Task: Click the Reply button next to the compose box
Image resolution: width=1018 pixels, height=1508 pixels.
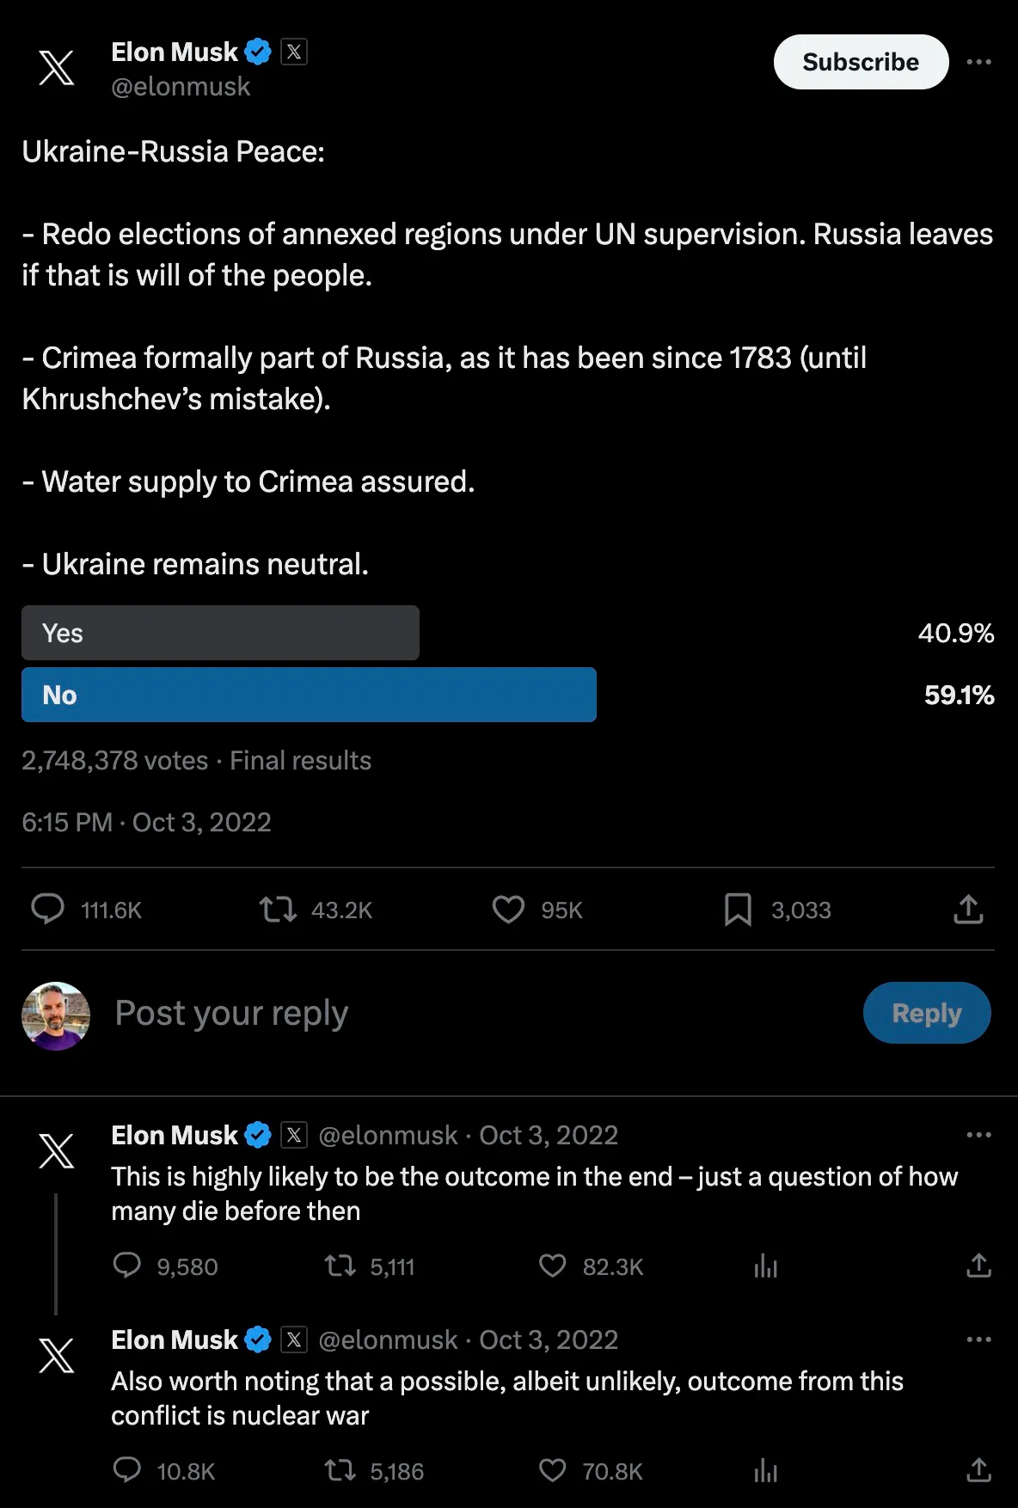Action: coord(927,1013)
